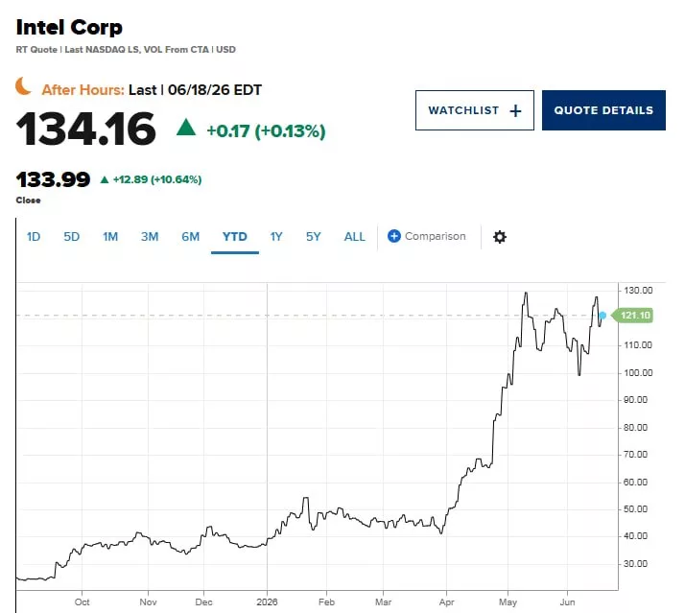The image size is (685, 613).
Task: Open QUOTE DETAILS
Action: pyautogui.click(x=603, y=110)
